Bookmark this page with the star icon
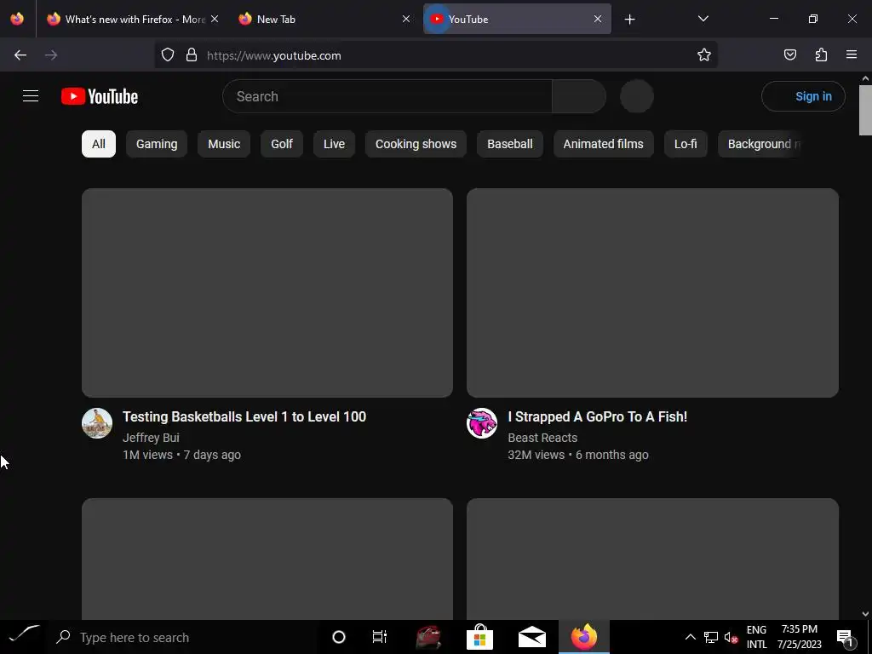The height and width of the screenshot is (654, 872). click(x=704, y=54)
